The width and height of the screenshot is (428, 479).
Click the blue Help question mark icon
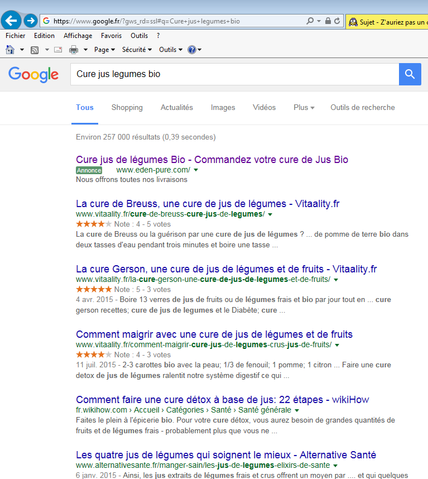tap(192, 50)
